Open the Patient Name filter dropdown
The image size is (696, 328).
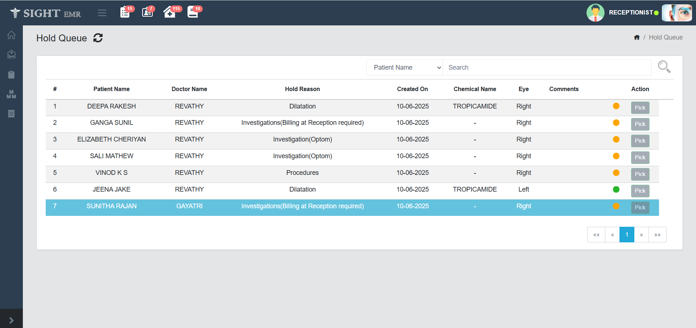[404, 67]
